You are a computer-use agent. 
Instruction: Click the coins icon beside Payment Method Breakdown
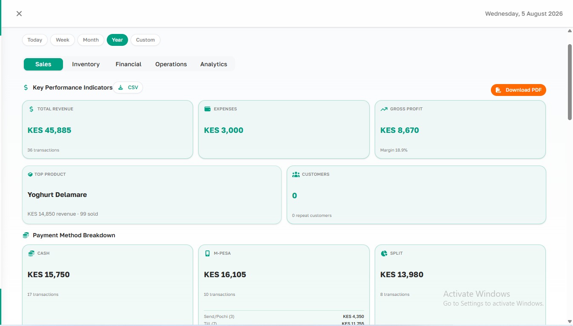coord(26,235)
